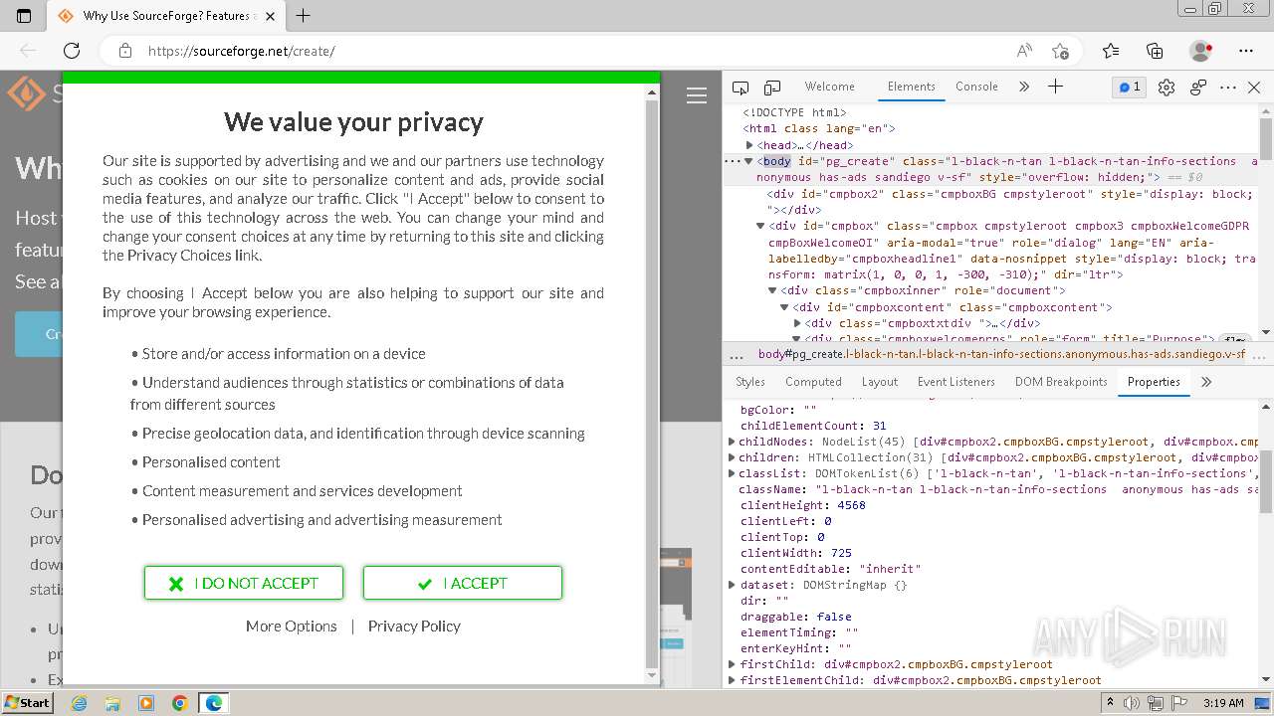This screenshot has width=1274, height=716.
Task: Open the SourceForge hamburger menu
Action: (697, 95)
